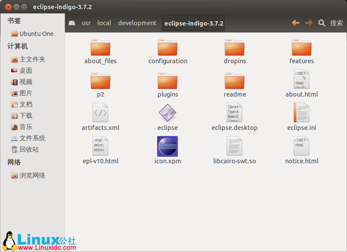The image size is (347, 252).
Task: Click the search magnifier icon
Action: click(x=322, y=23)
